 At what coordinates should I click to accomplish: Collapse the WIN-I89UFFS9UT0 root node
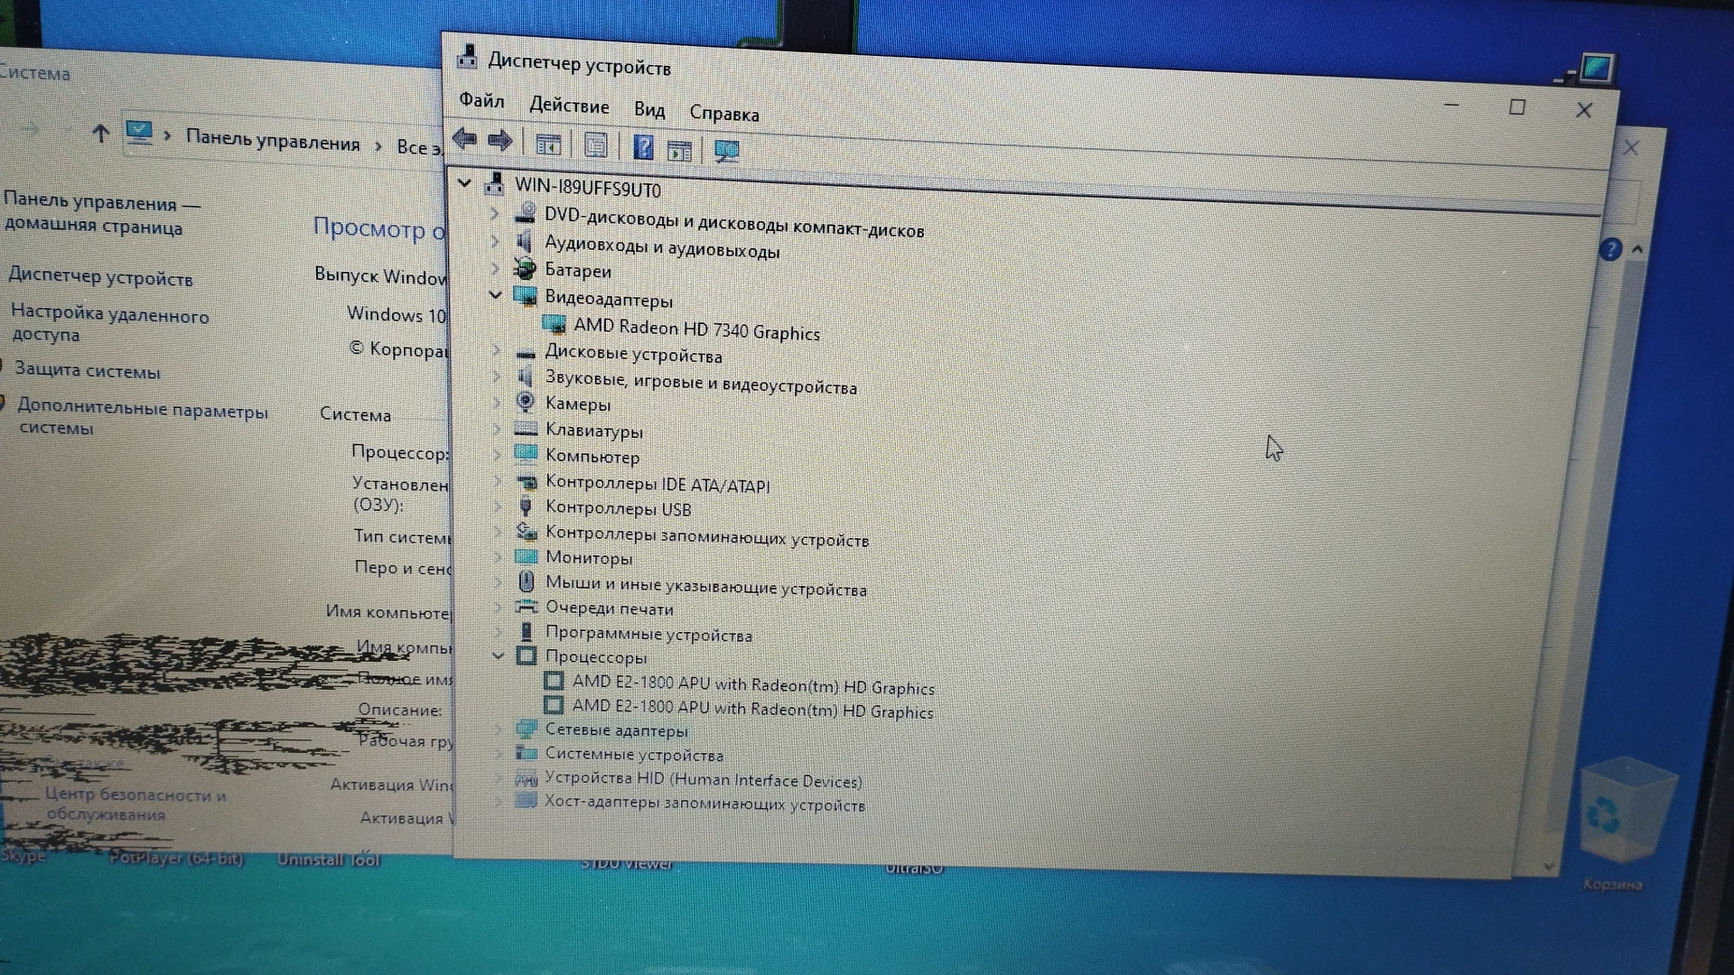click(464, 182)
